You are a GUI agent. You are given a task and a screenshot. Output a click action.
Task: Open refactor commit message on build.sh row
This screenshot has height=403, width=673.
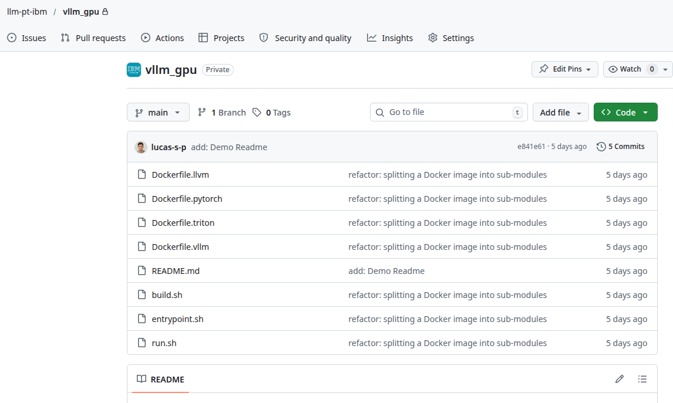point(447,294)
